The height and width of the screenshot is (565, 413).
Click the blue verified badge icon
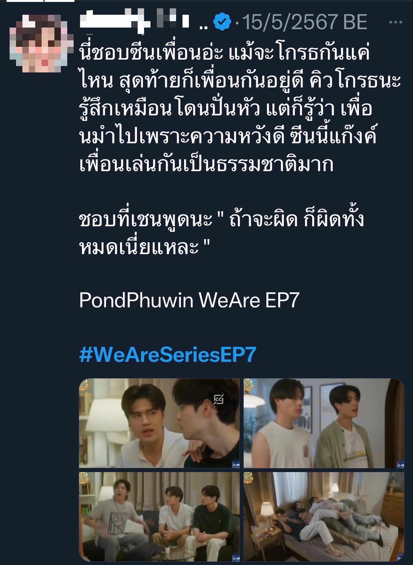222,22
